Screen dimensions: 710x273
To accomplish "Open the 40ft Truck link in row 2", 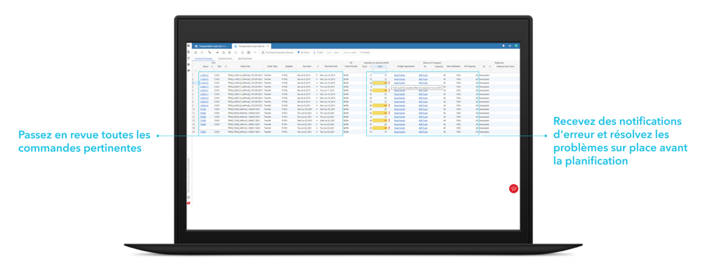I will point(423,79).
